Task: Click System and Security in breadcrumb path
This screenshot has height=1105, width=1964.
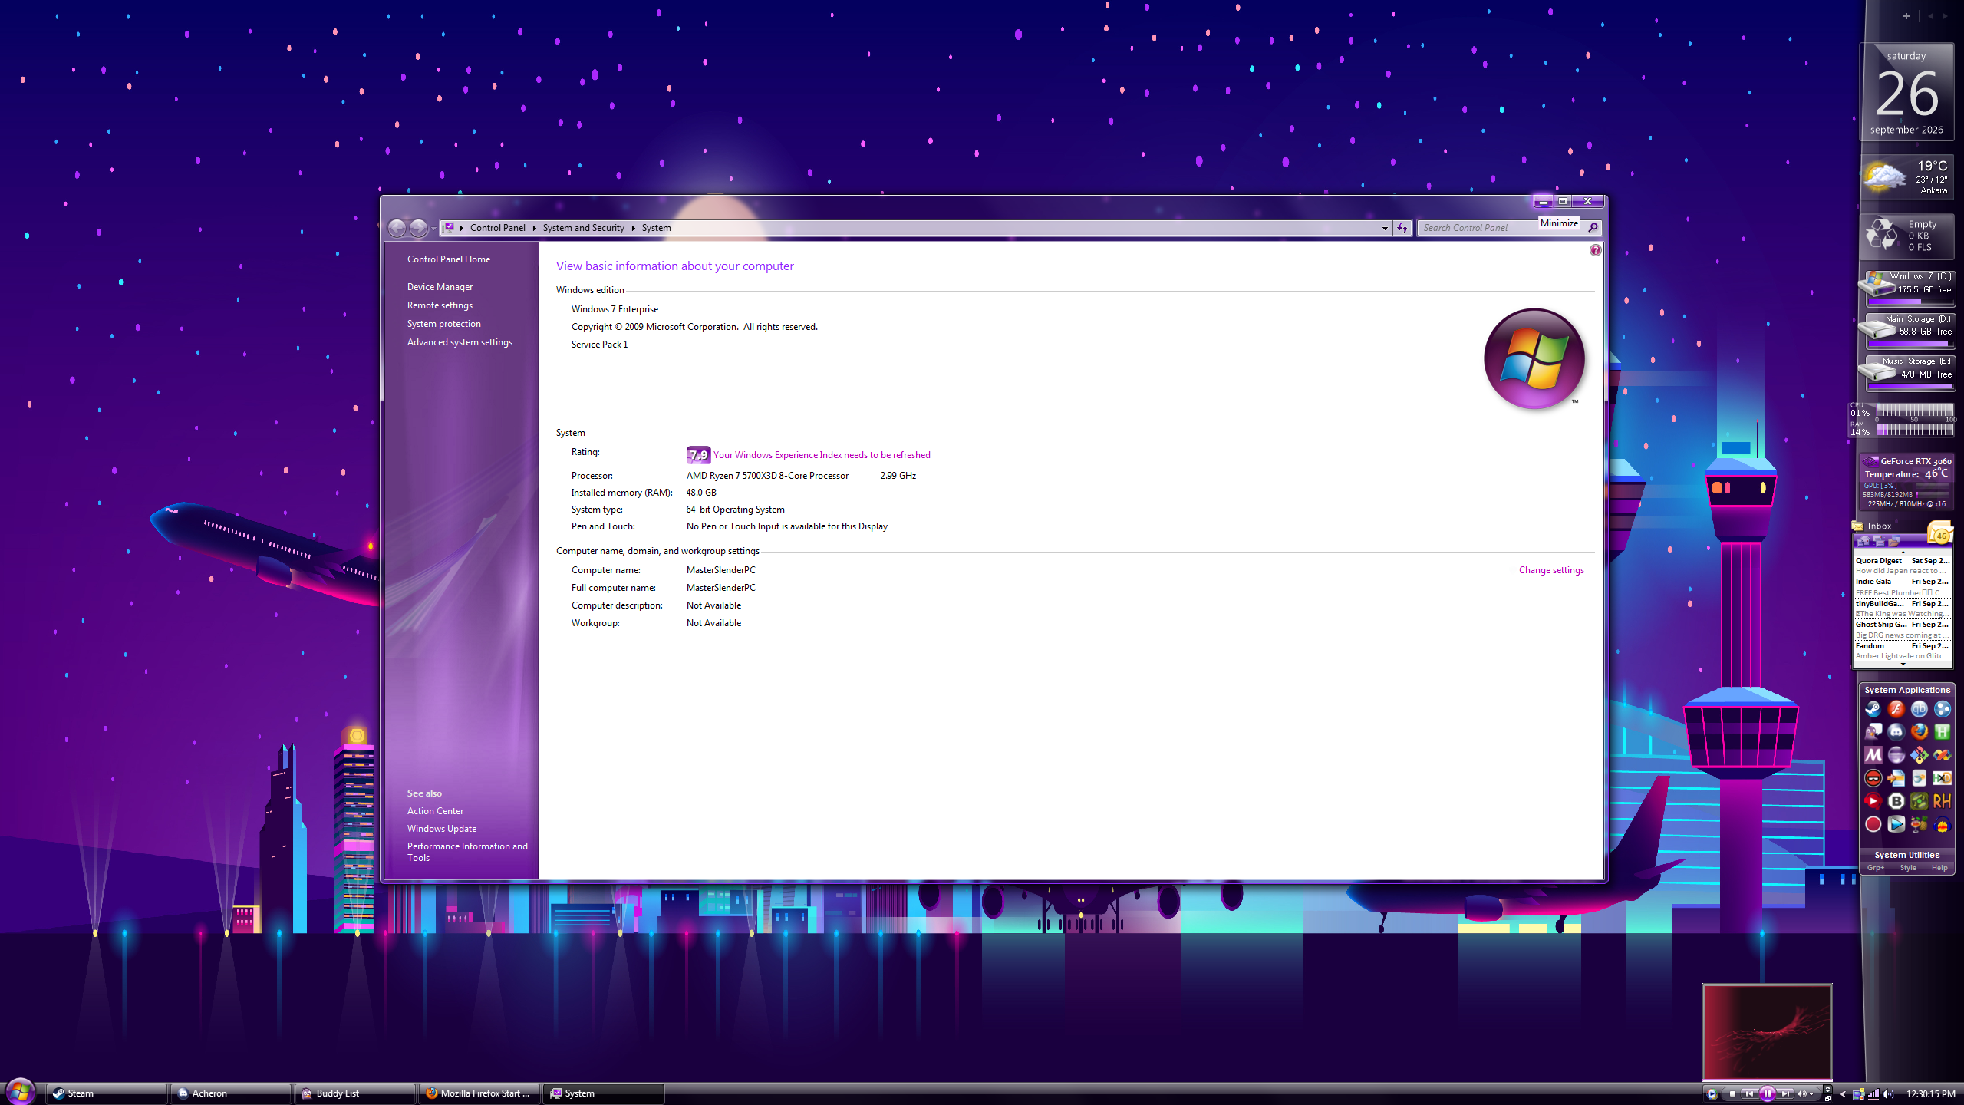Action: tap(584, 228)
